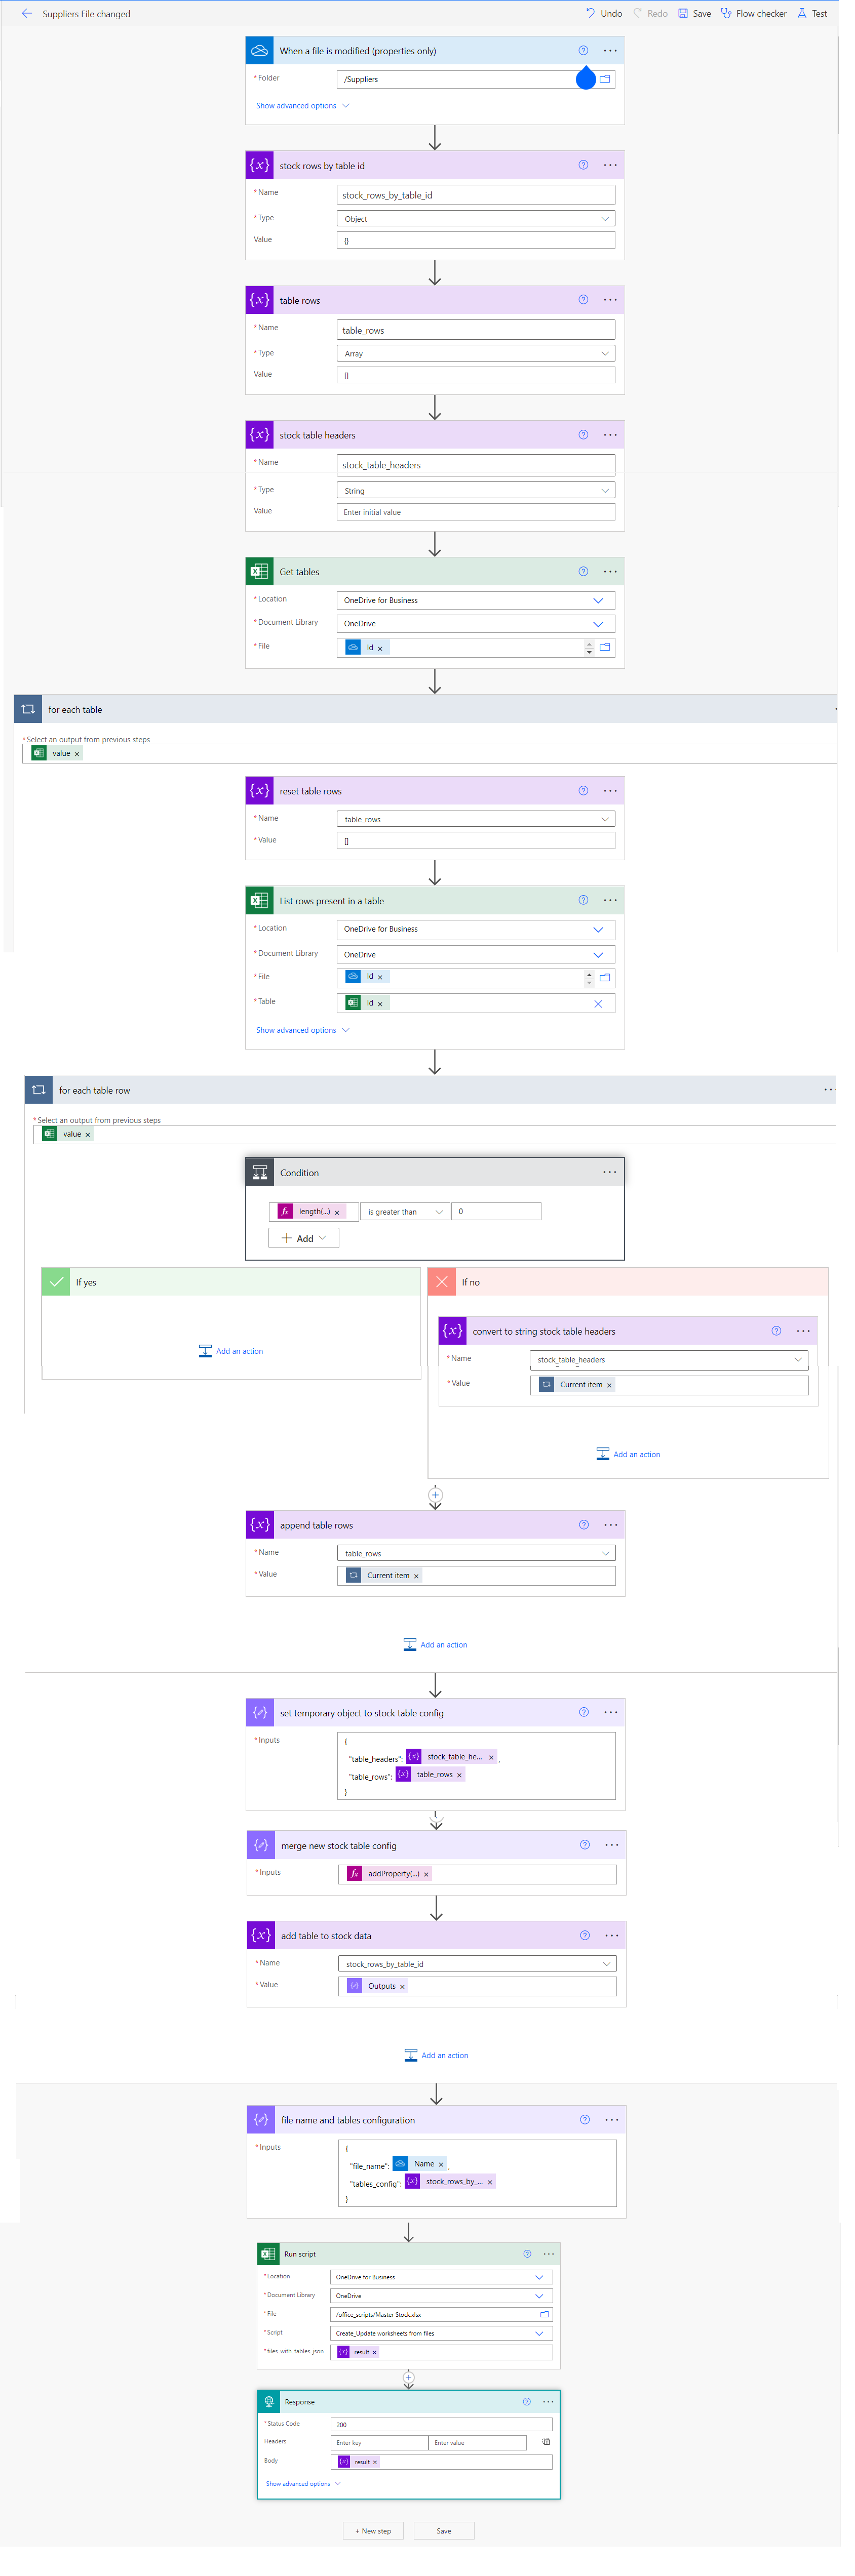855x2576 pixels.
Task: Open the ellipsis menu on the Condition card
Action: [610, 1171]
